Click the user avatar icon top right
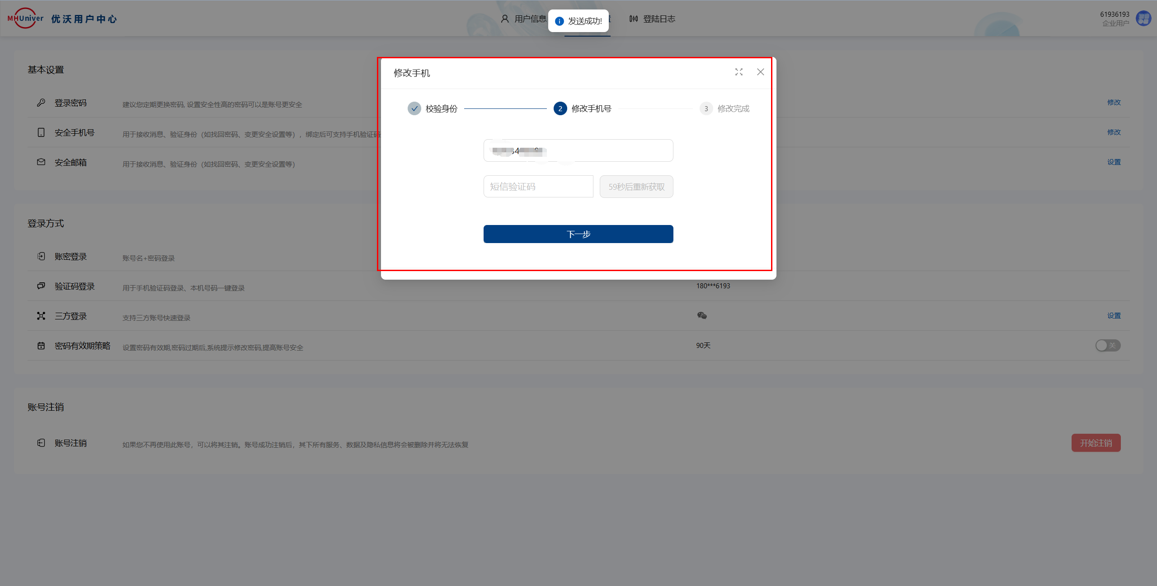The height and width of the screenshot is (586, 1157). click(x=1144, y=19)
